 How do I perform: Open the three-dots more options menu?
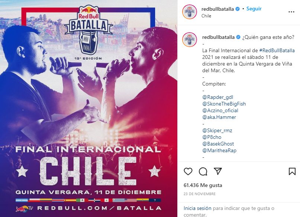click(291, 12)
